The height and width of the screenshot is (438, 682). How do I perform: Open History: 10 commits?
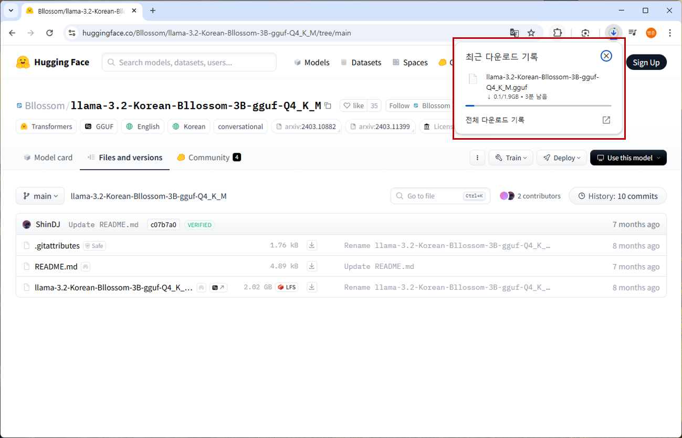point(618,196)
